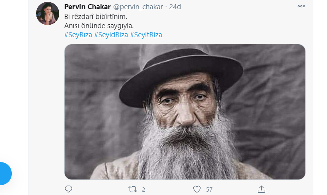The width and height of the screenshot is (327, 195).
Task: Click the like count showing 57
Action: coord(209,189)
